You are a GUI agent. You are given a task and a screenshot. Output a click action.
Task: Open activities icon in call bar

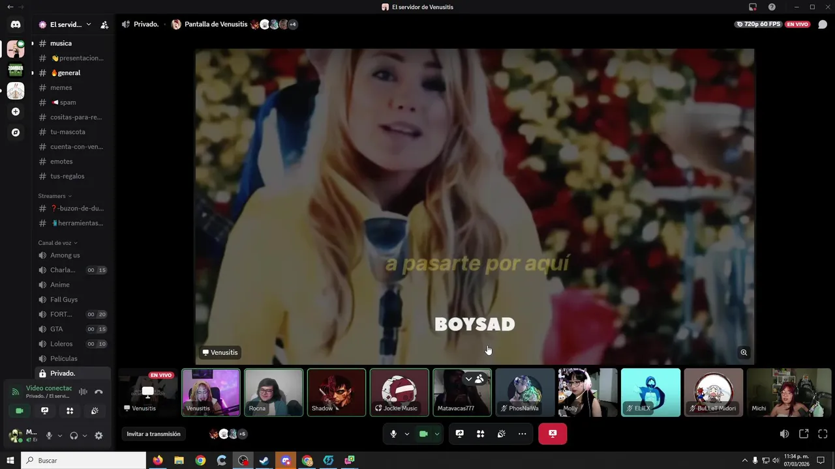coord(480,434)
